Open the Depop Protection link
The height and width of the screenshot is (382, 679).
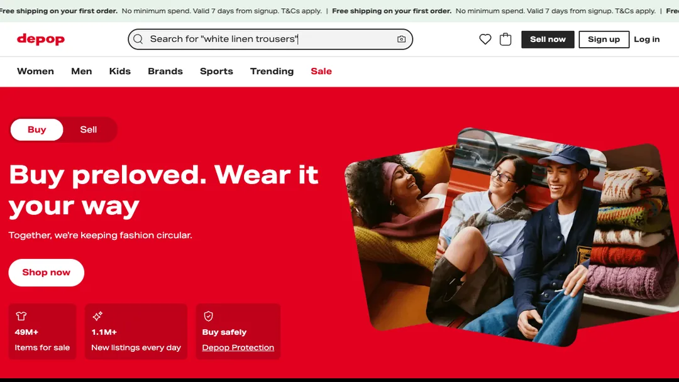pos(238,347)
